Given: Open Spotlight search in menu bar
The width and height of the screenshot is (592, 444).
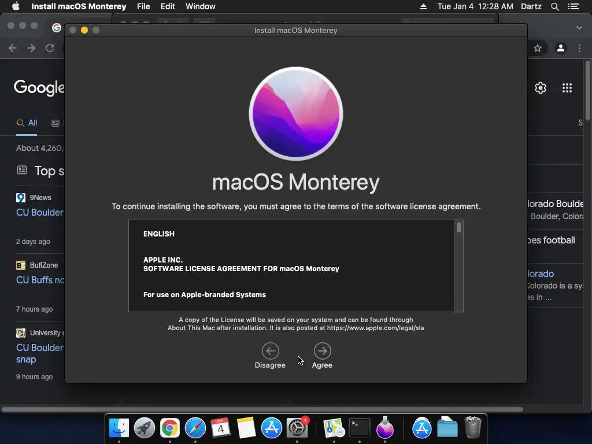Looking at the screenshot, I should pyautogui.click(x=554, y=6).
